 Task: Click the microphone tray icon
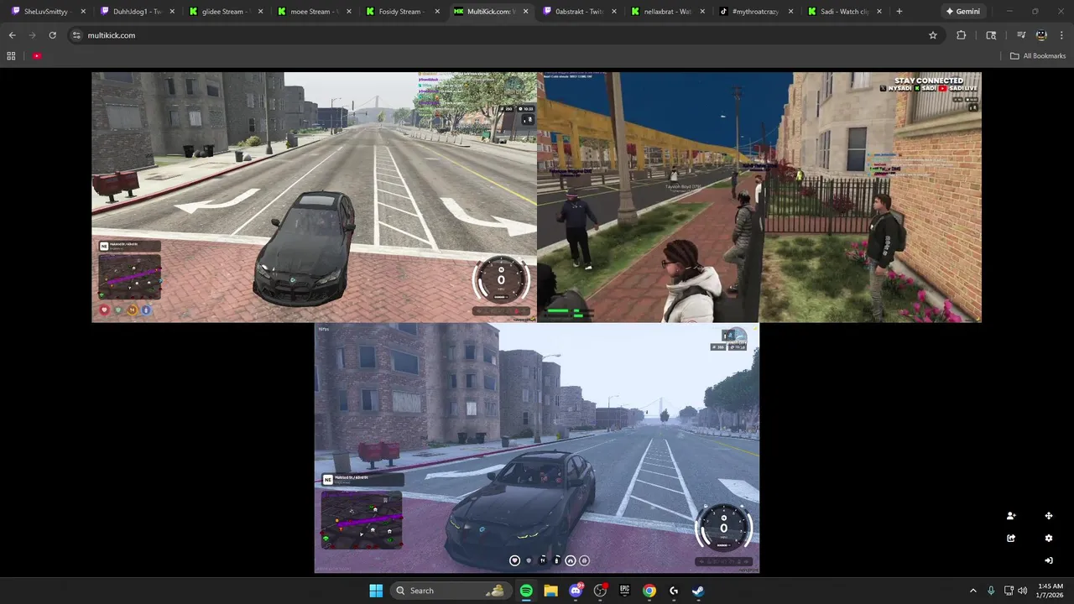(991, 591)
